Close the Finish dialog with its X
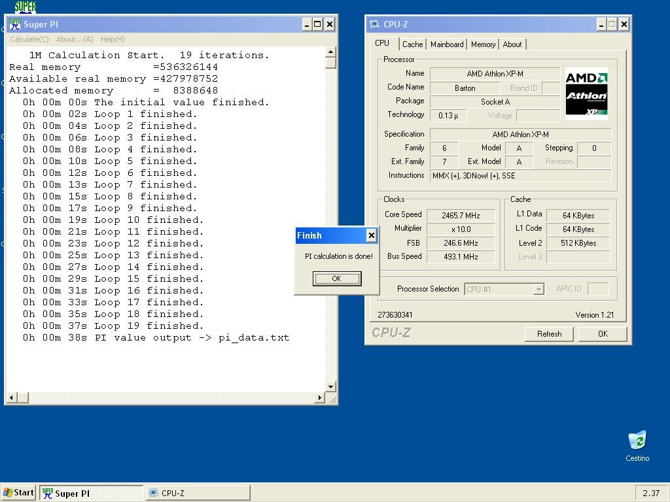 pyautogui.click(x=372, y=235)
